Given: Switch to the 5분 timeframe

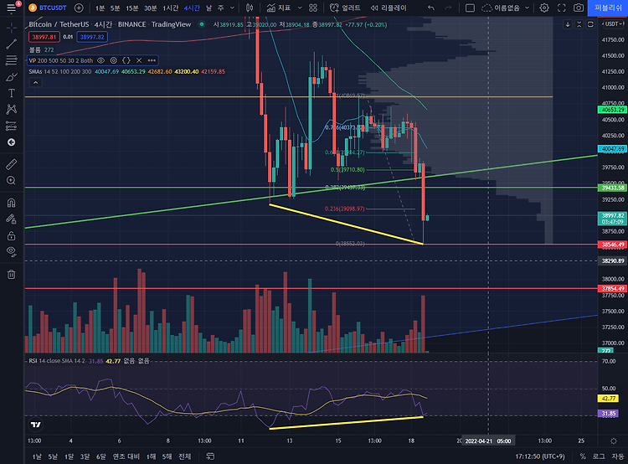Looking at the screenshot, I should pyautogui.click(x=116, y=8).
